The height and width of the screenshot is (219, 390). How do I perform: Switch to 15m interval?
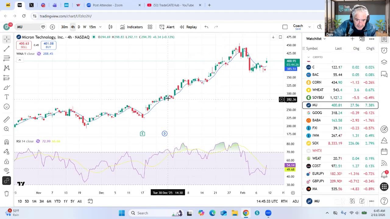[92, 27]
